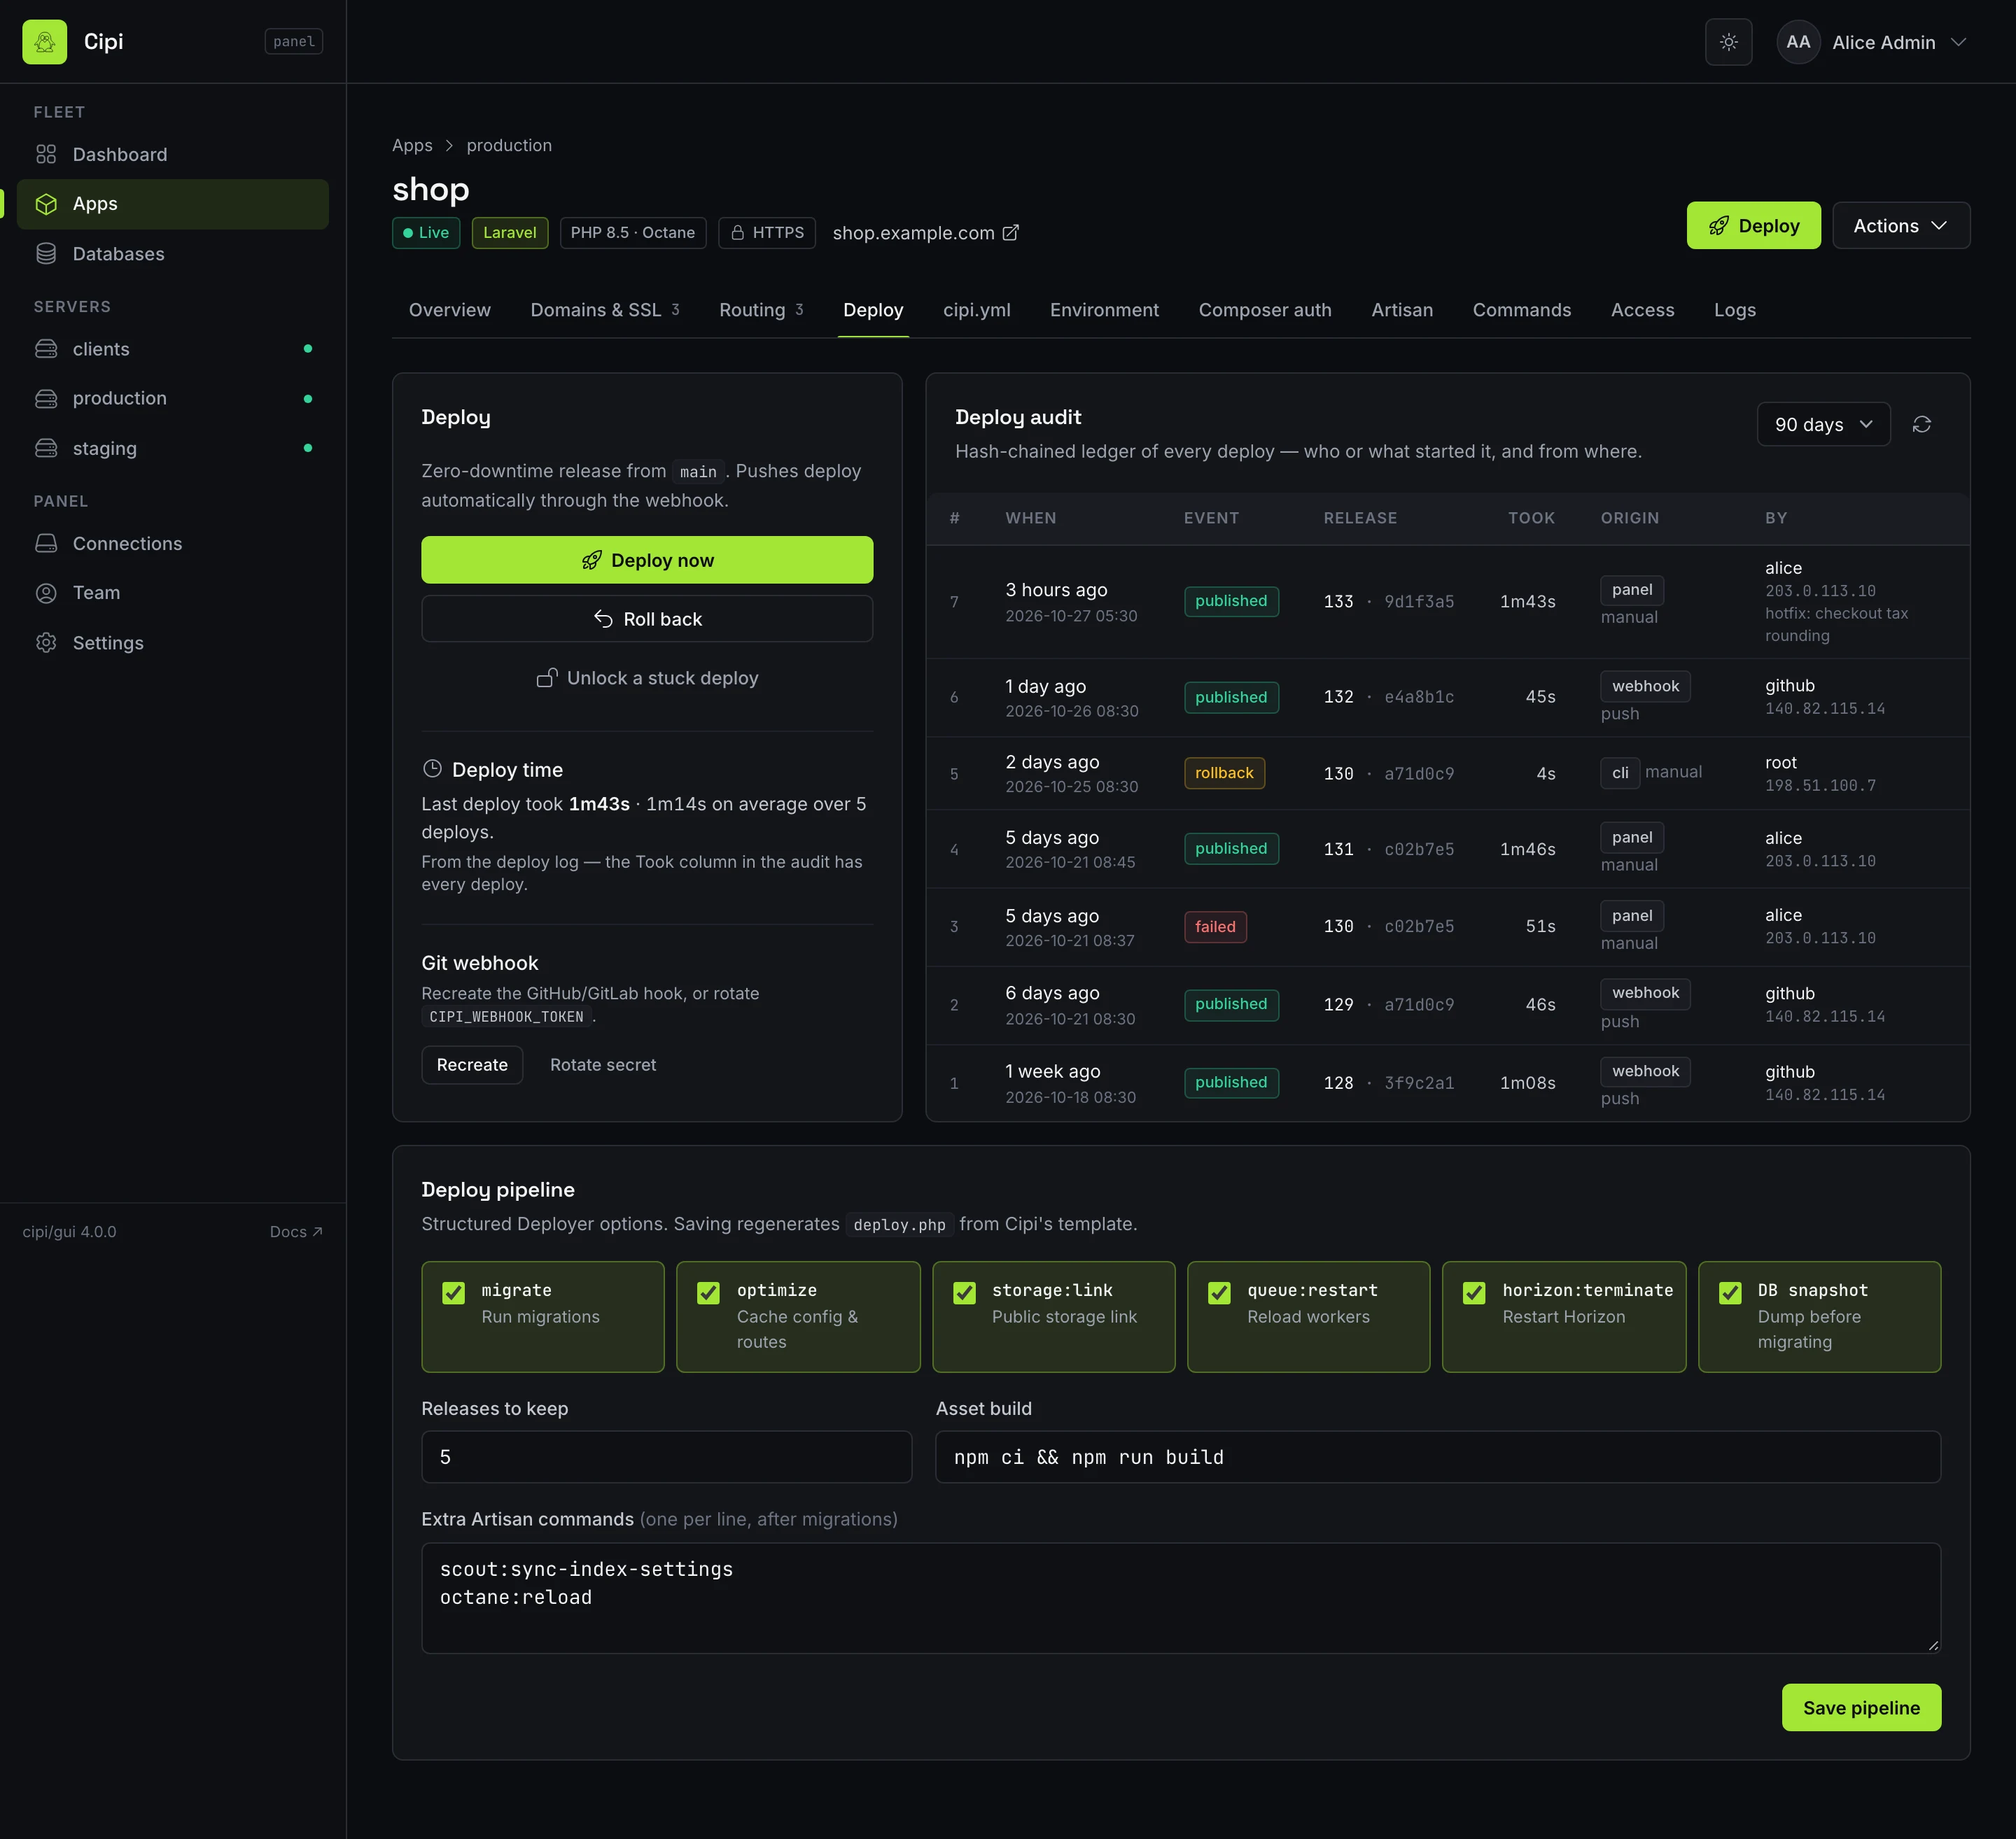Refresh the Deploy audit table
The height and width of the screenshot is (1839, 2016).
[x=1921, y=425]
